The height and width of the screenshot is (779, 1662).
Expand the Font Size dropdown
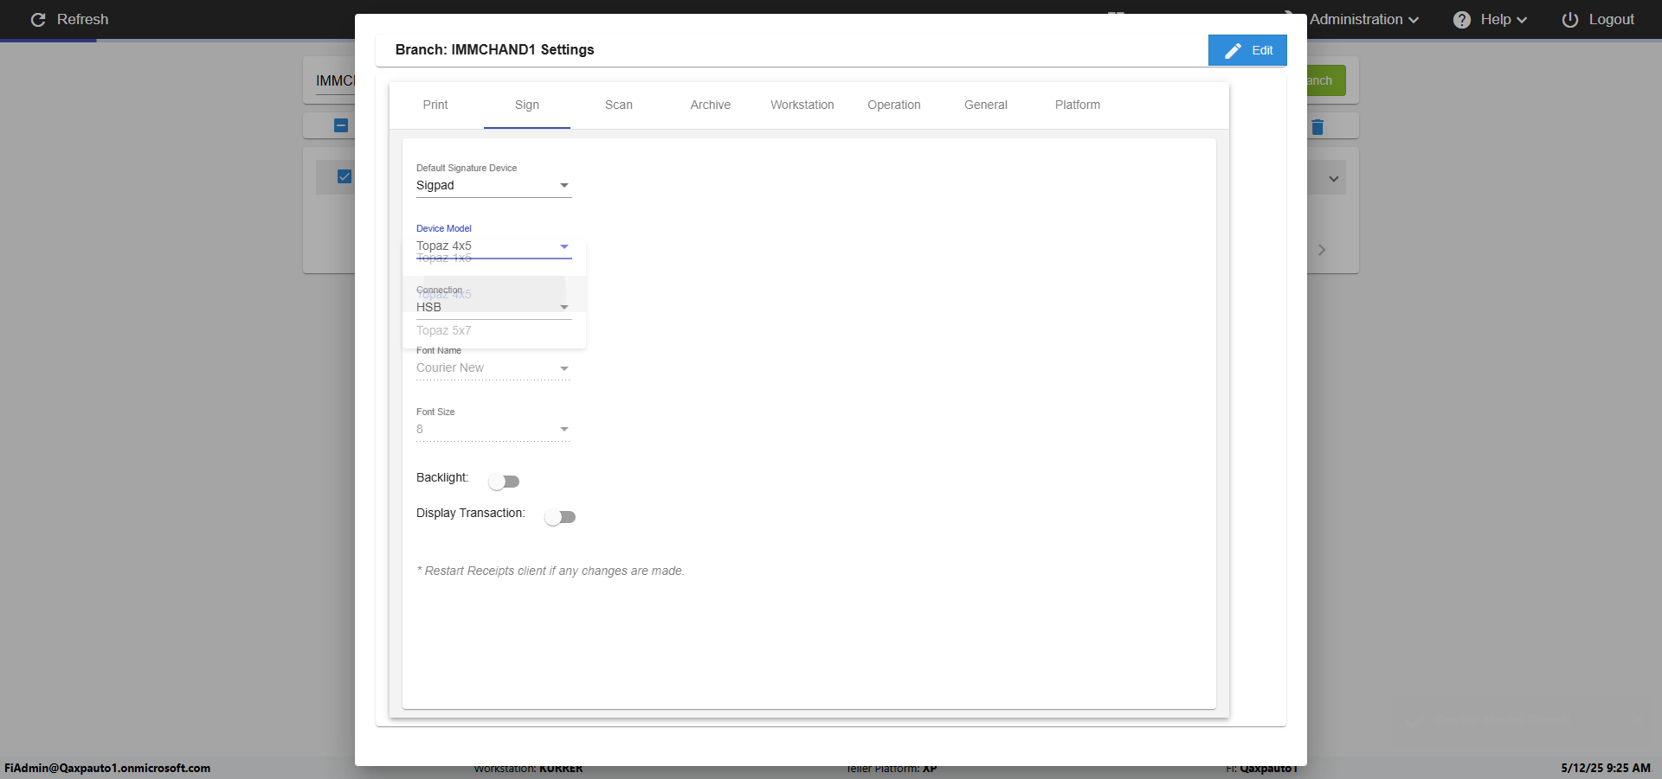click(x=493, y=430)
